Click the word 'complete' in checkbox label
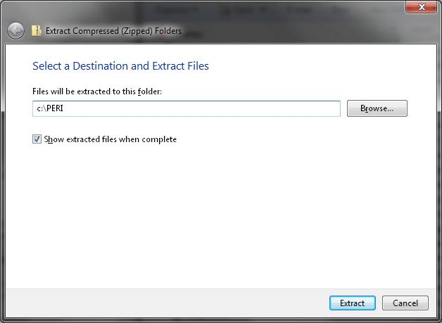 pos(159,139)
